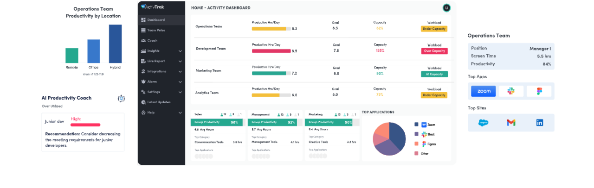Click the Slack tile under Top Apps
Viewport: 594px width, 188px height.
click(x=511, y=91)
